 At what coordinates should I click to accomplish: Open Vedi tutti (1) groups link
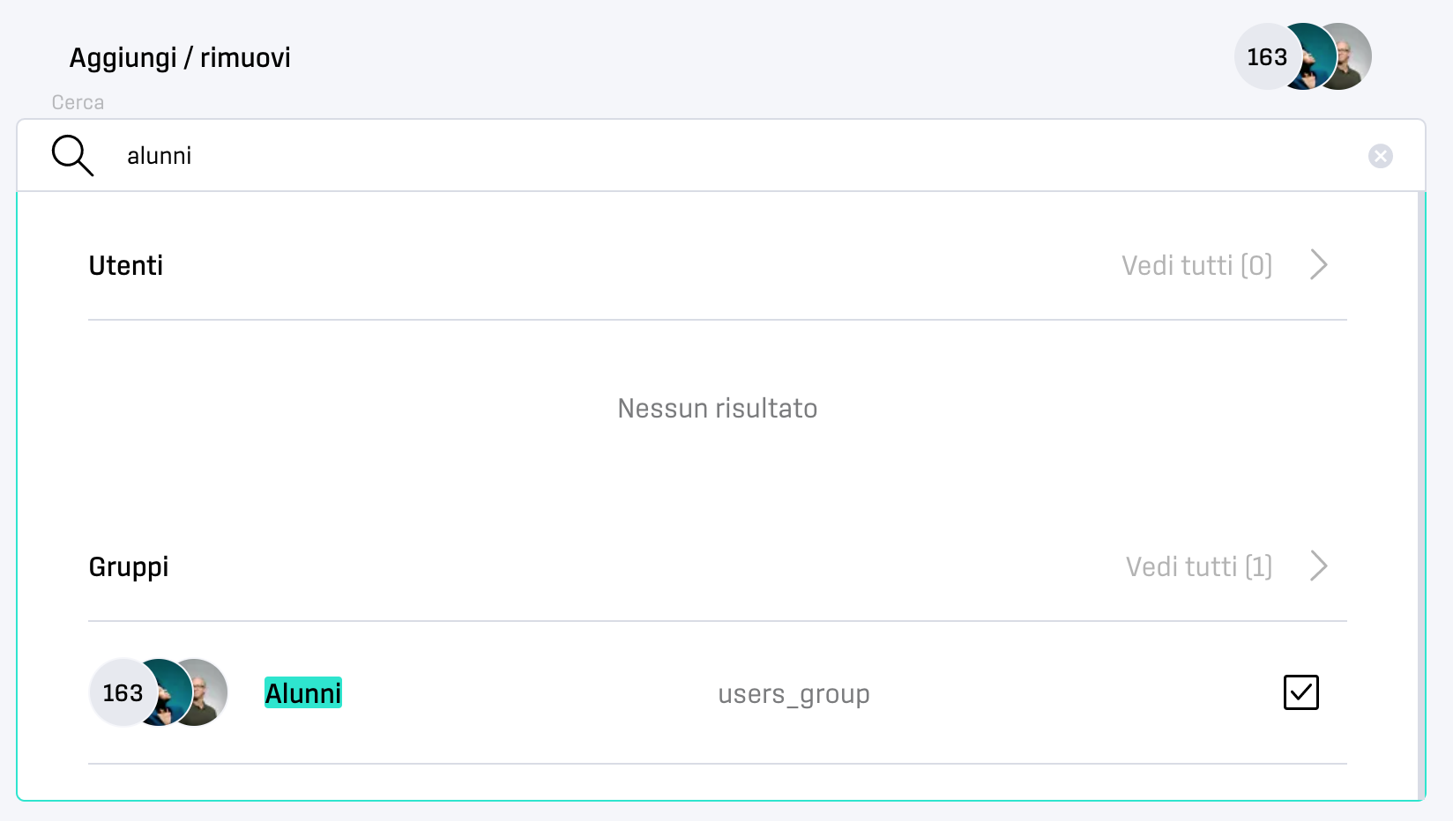click(1199, 566)
